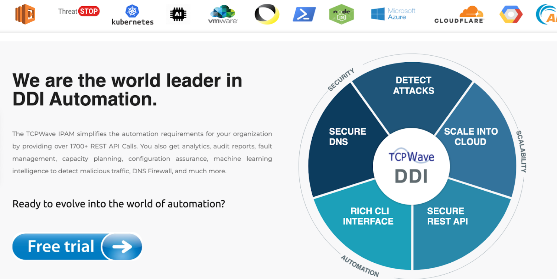Select the PowerShell icon
This screenshot has height=279, width=557.
(x=304, y=14)
